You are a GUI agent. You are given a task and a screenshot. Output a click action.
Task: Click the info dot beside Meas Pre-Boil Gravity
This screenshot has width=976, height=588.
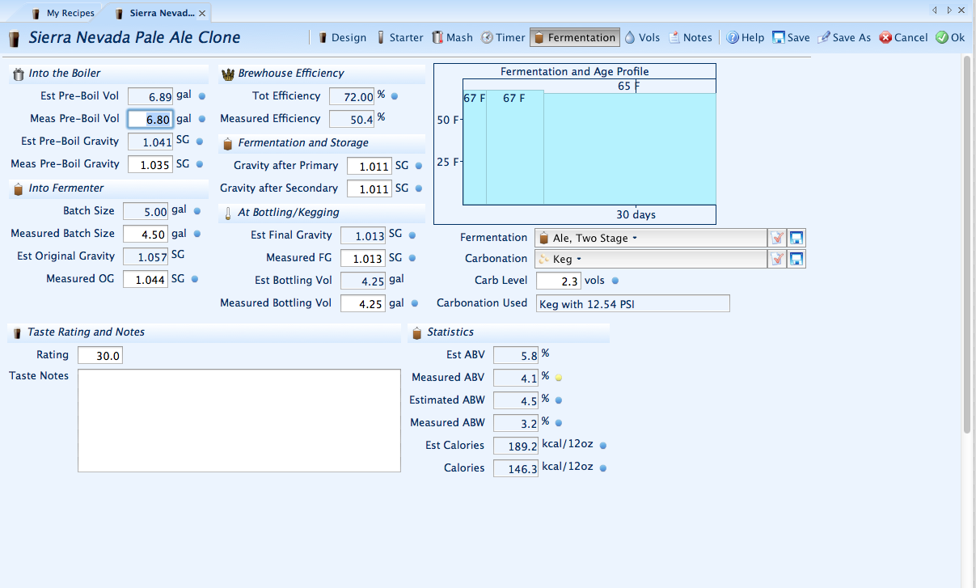coord(199,164)
